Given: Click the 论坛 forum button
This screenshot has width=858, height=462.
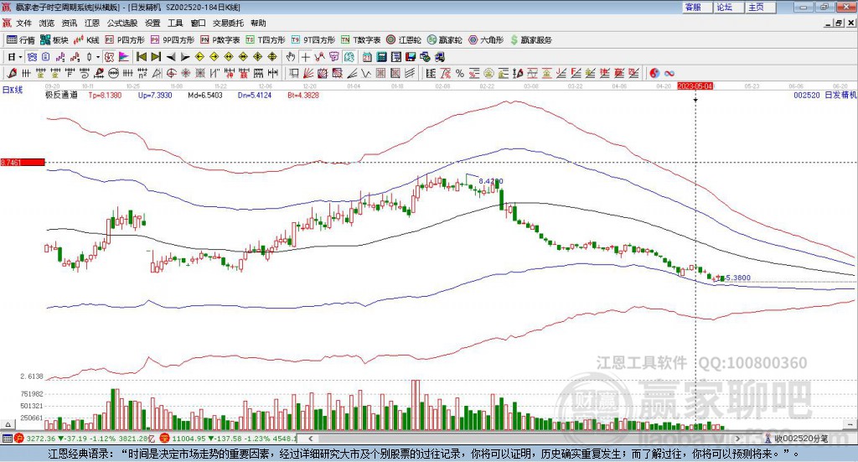Looking at the screenshot, I should tap(728, 7).
